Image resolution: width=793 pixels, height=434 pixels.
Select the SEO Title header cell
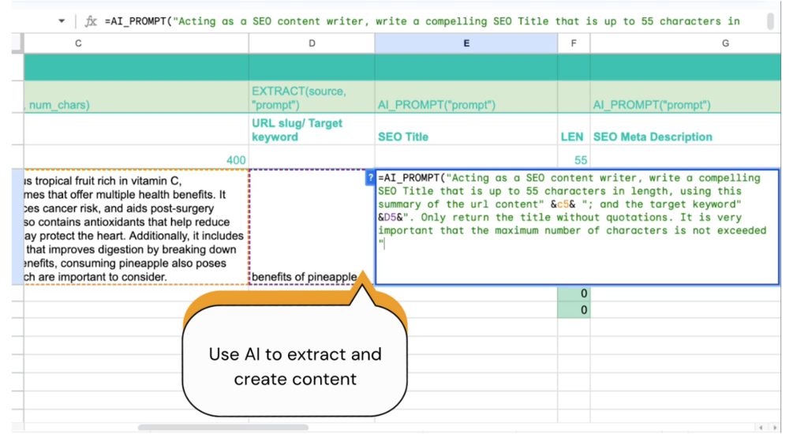[466, 129]
